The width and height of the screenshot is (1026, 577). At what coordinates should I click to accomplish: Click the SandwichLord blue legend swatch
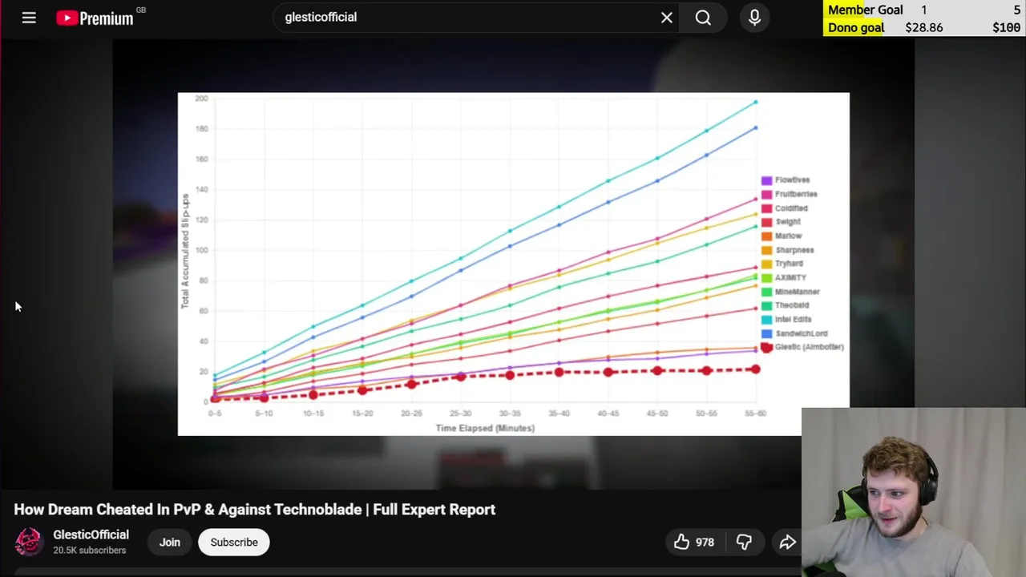[x=767, y=333]
